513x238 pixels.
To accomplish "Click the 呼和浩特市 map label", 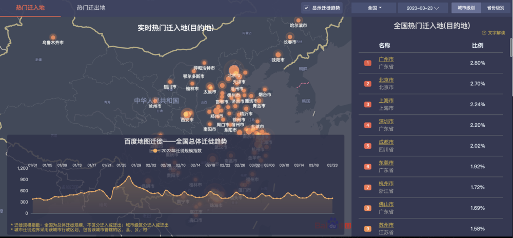I will [x=204, y=68].
